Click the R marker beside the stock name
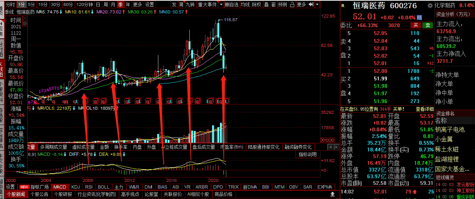 (343, 6)
